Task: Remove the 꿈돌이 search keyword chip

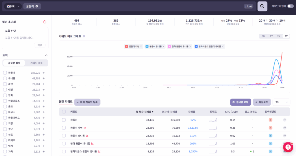Action: (37, 6)
